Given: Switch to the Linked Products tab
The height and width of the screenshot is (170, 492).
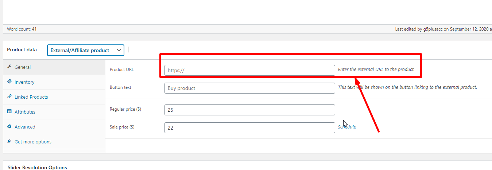Looking at the screenshot, I should (31, 97).
